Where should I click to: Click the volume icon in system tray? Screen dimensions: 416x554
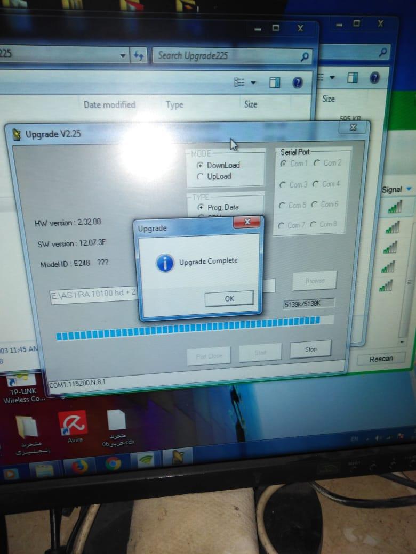(x=378, y=438)
